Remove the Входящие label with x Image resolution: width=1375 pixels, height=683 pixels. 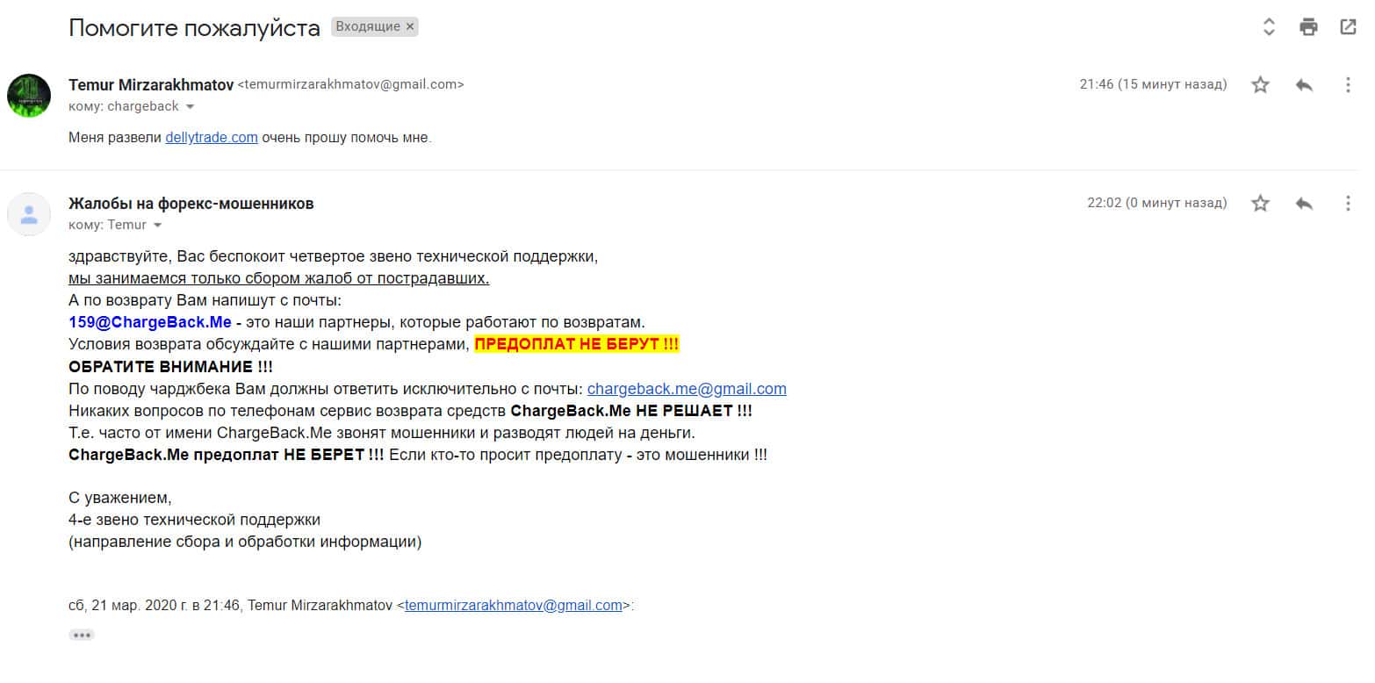409,27
